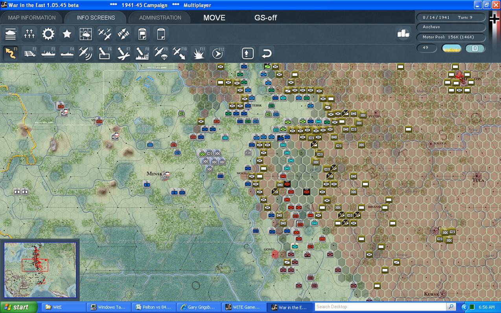Switch to the MAP INFORMATION tab

point(32,18)
